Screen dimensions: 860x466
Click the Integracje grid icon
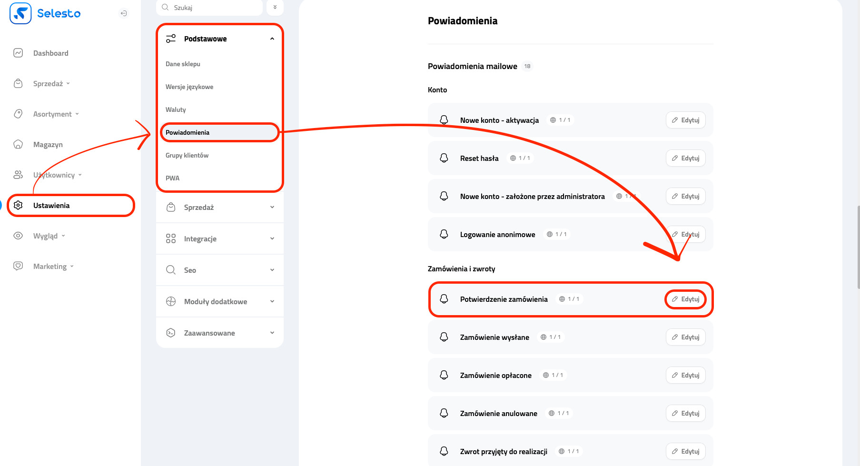(171, 238)
